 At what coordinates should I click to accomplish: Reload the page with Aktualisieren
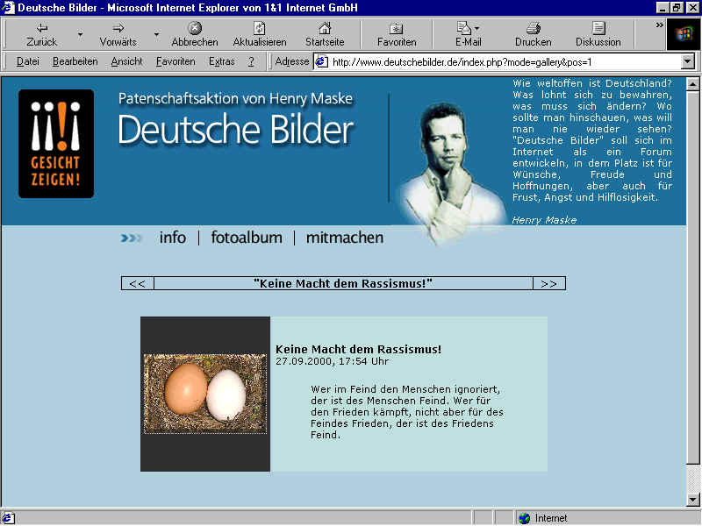point(260,35)
